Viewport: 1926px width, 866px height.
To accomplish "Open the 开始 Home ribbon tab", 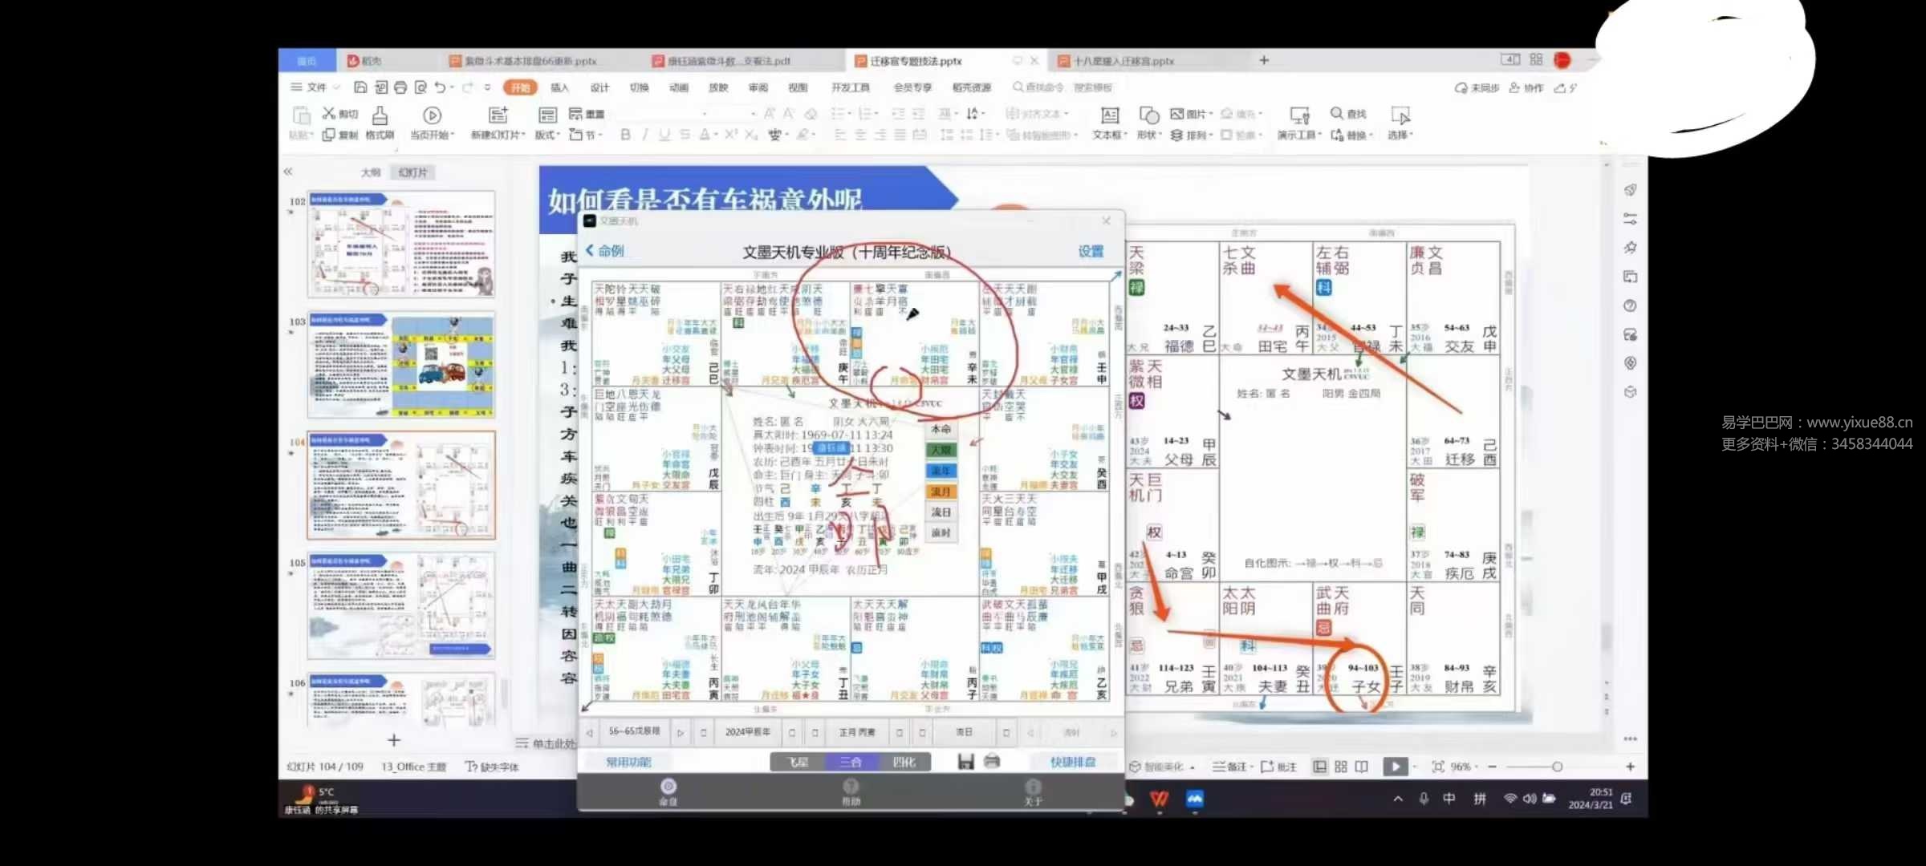I will (520, 87).
